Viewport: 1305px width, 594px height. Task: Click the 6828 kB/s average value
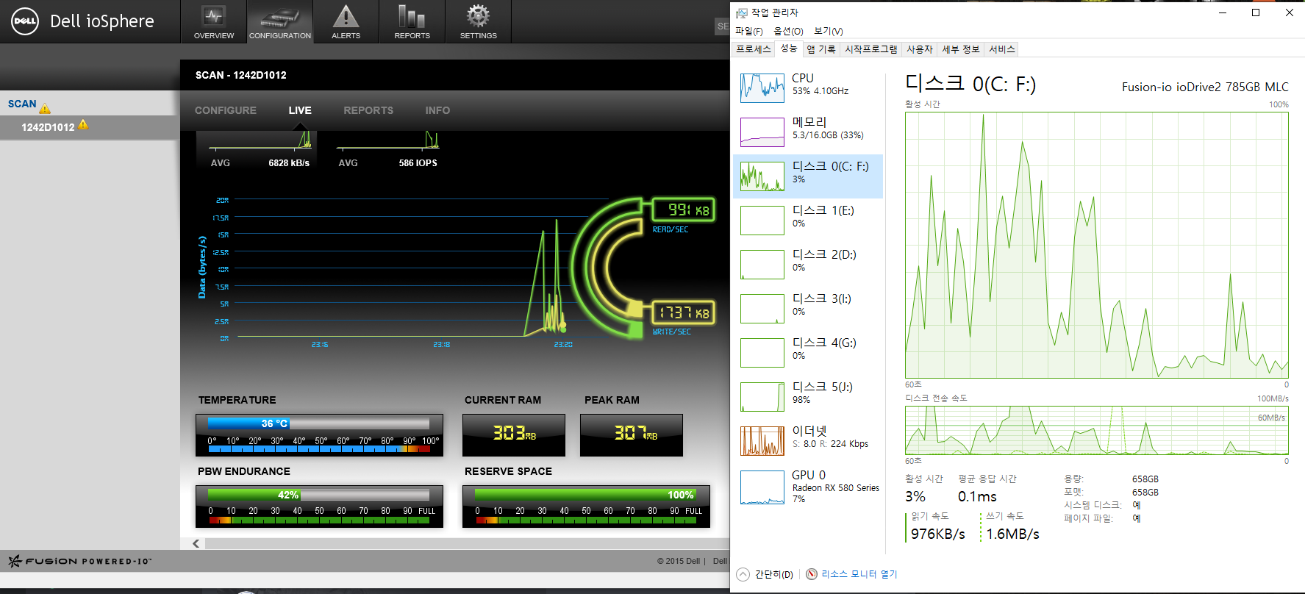click(289, 163)
